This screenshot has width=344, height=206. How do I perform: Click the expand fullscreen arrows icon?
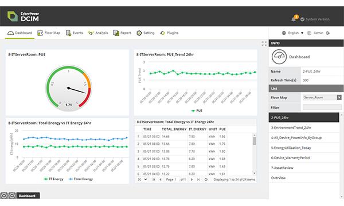point(264,43)
